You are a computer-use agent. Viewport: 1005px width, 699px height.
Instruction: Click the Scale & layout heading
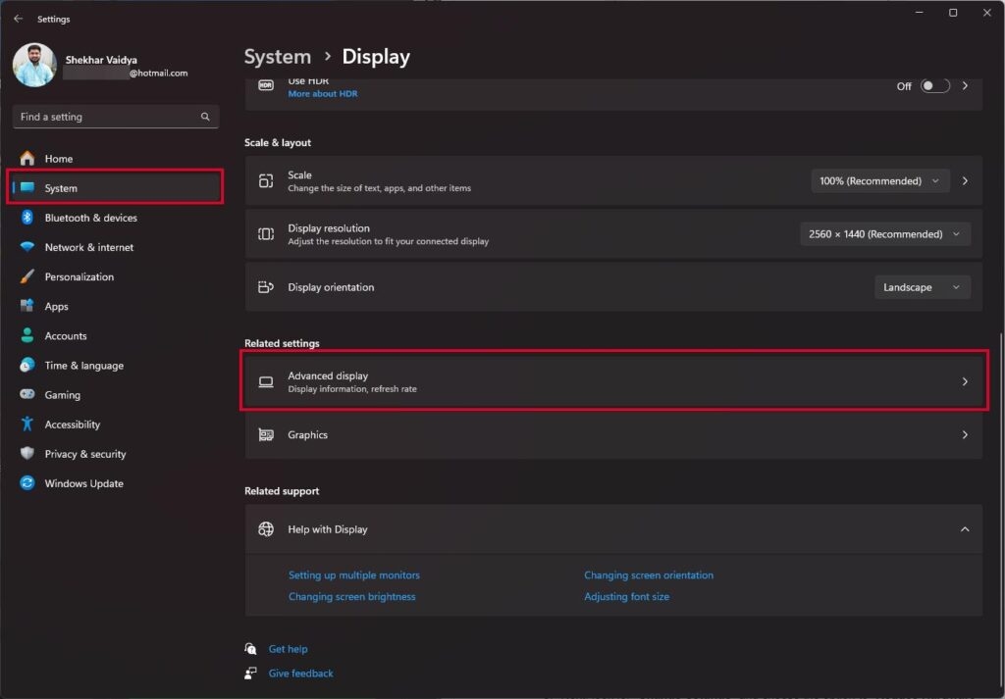tap(278, 142)
